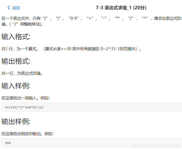The width and height of the screenshot is (182, 150).
Task: Click the text 在这里给出相应的输出。例如:
Action: 27,134
